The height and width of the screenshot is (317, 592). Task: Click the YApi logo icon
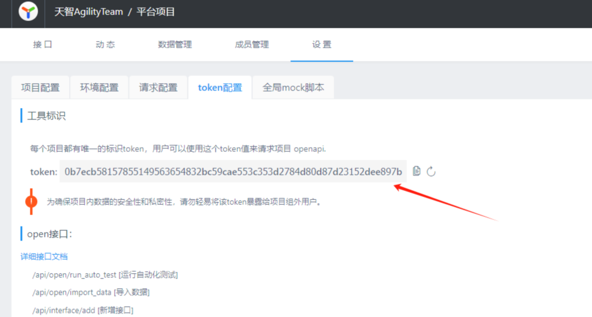[x=28, y=11]
